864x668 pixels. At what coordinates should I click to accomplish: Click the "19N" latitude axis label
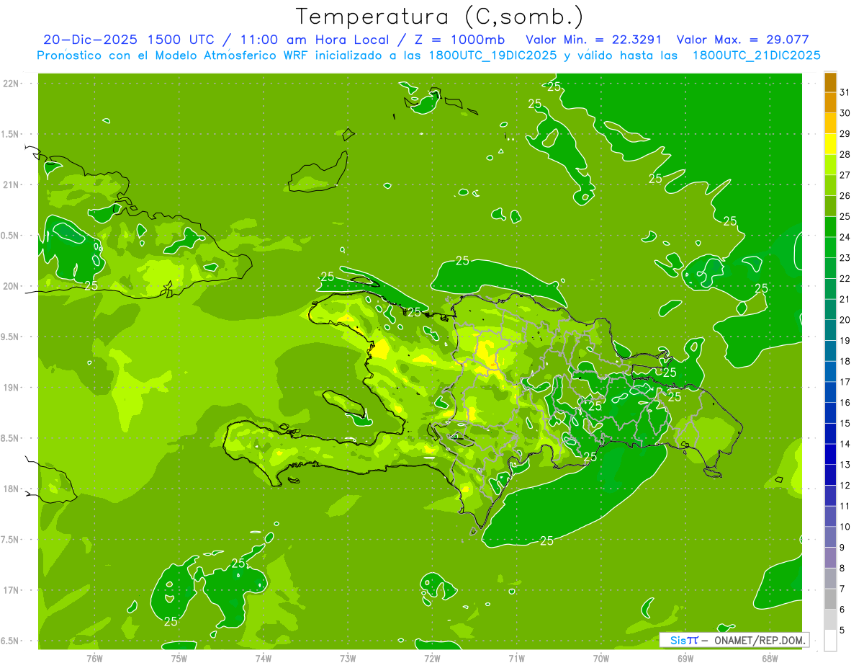point(12,388)
